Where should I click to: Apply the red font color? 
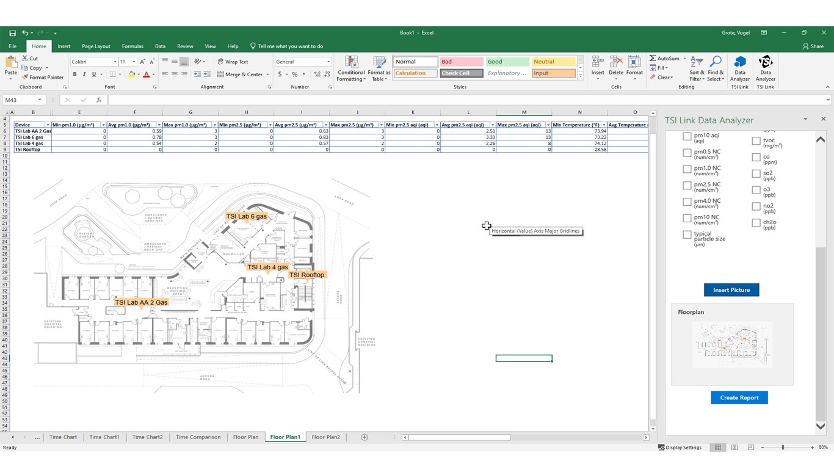click(146, 75)
